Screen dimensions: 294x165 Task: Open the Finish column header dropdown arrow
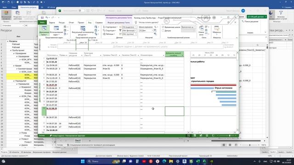(57, 55)
